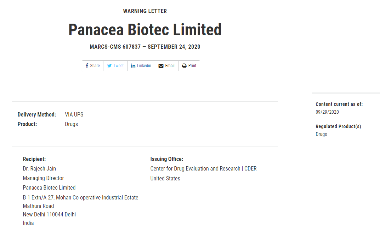This screenshot has width=380, height=227.
Task: Click the content current date 09/29/2020
Action: (327, 112)
